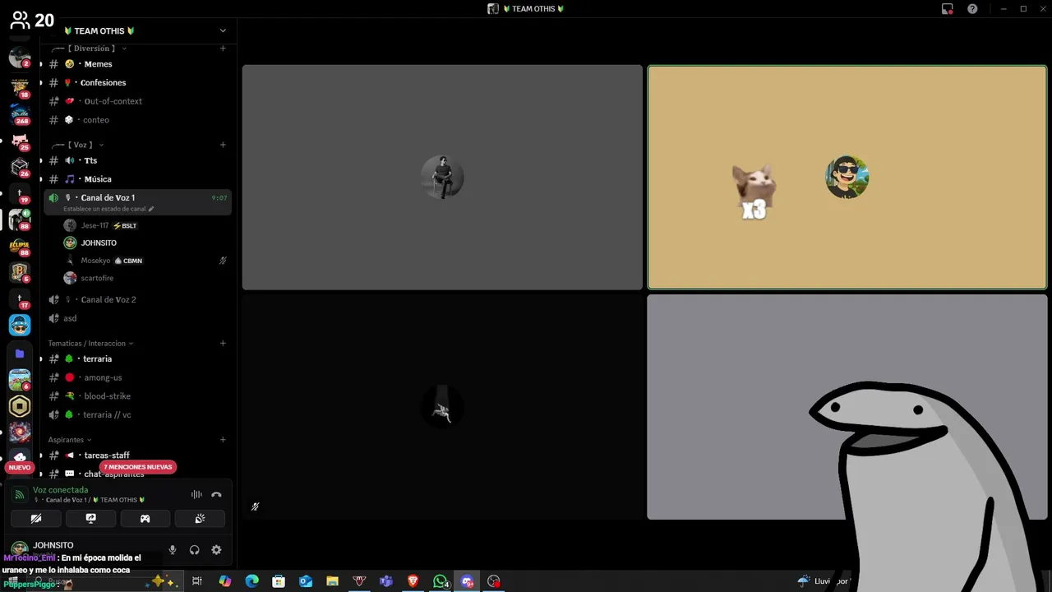
Task: Click 'Establece un estado de canal'
Action: coord(108,209)
